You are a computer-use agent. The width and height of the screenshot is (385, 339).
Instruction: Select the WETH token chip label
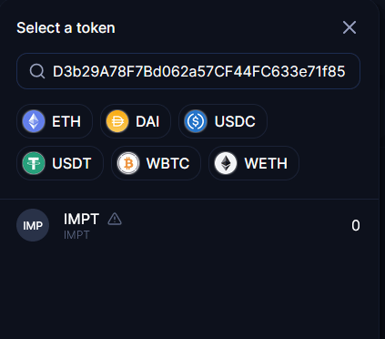coord(266,163)
